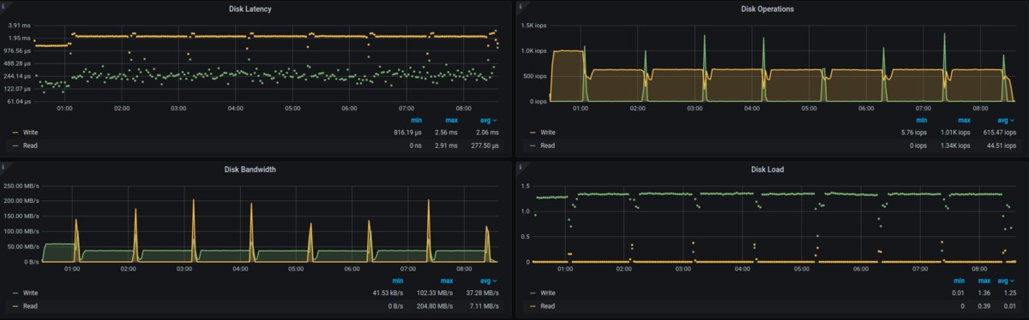Sort Disk Latency legend by min column
This screenshot has height=320, width=1029.
coord(416,121)
